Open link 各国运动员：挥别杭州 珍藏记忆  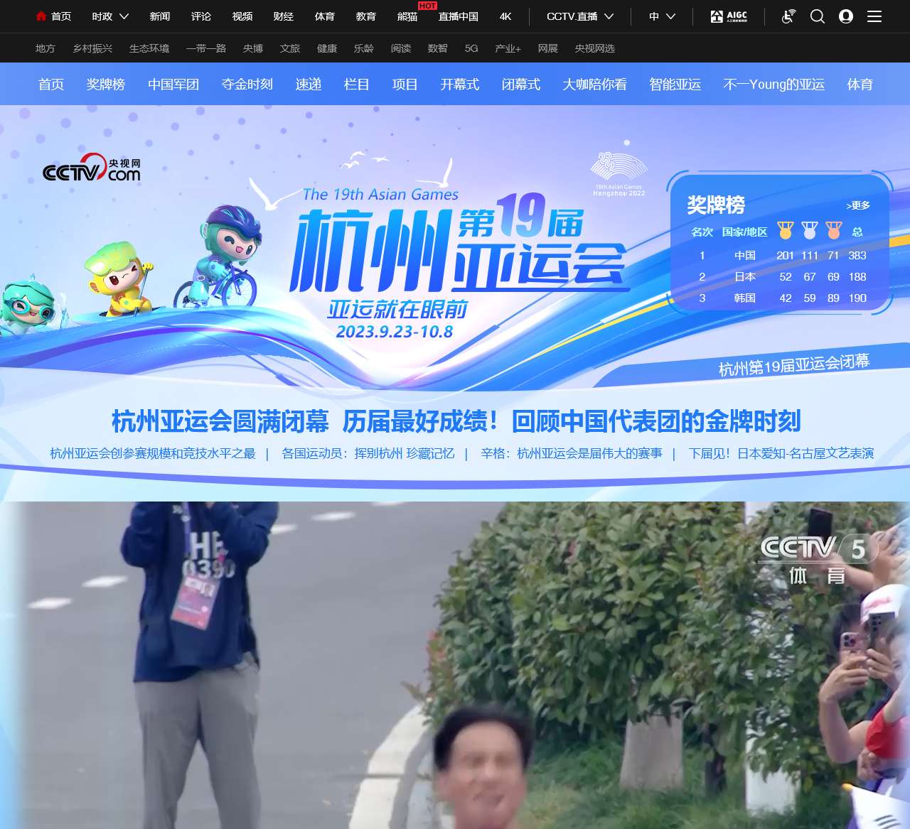pos(368,453)
